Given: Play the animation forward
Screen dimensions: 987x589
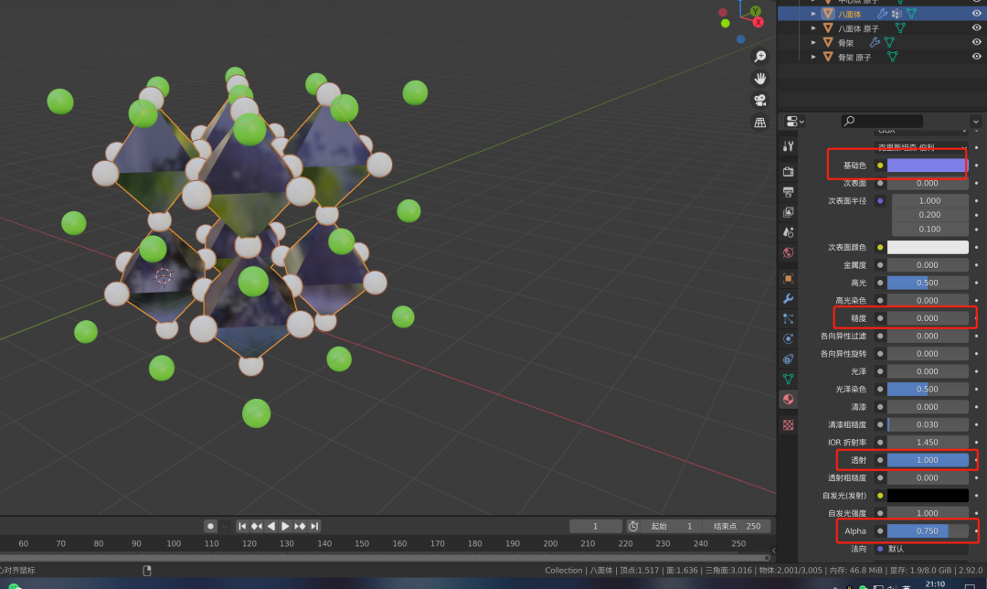Looking at the screenshot, I should (x=286, y=526).
